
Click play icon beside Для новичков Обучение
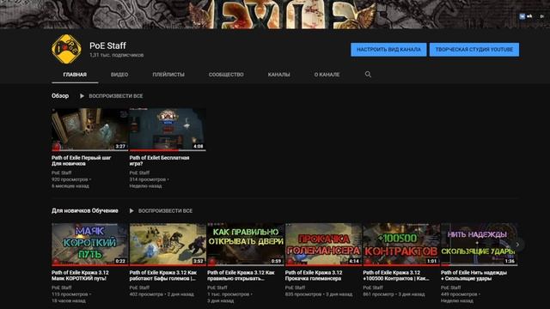131,211
